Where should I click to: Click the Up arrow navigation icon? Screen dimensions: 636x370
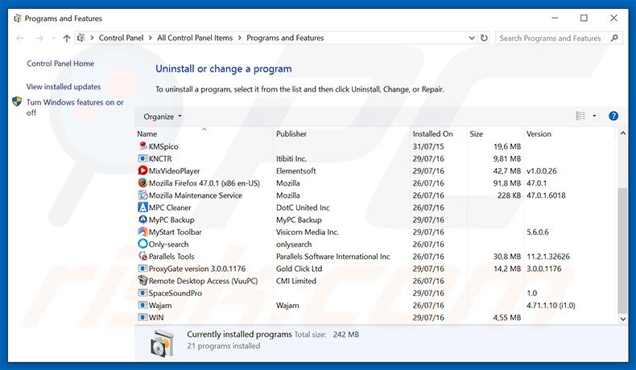66,38
